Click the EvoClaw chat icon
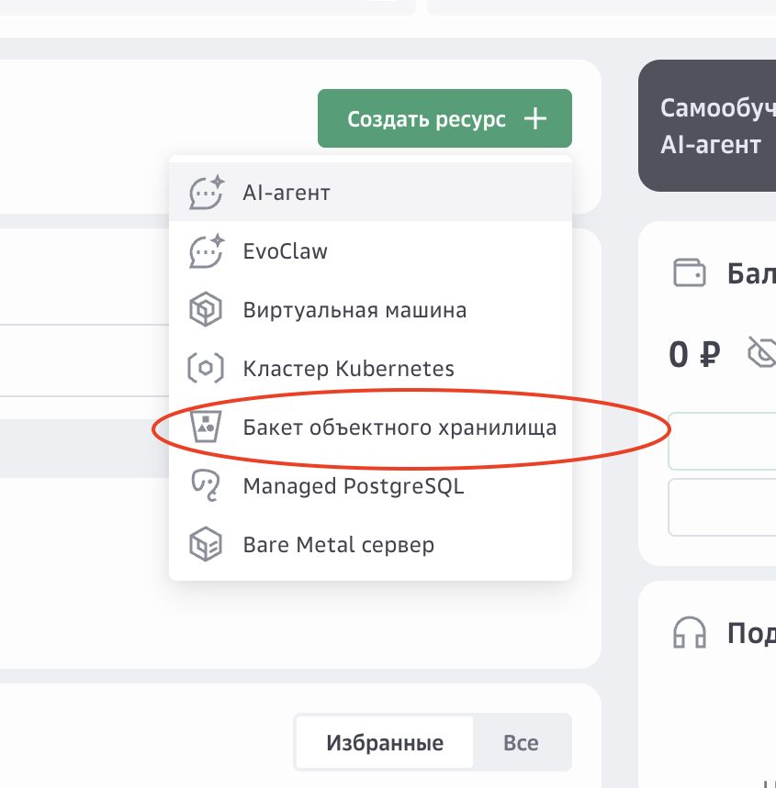Image resolution: width=776 pixels, height=788 pixels. pyautogui.click(x=206, y=251)
